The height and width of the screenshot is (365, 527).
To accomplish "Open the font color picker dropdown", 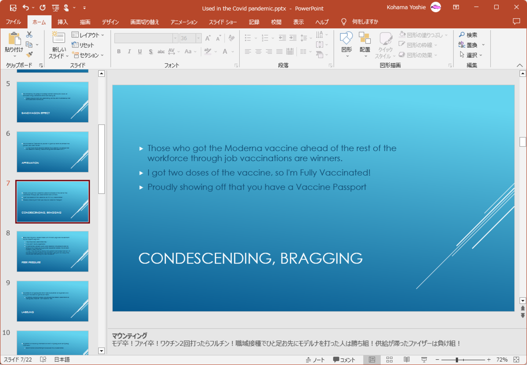I will pyautogui.click(x=233, y=51).
